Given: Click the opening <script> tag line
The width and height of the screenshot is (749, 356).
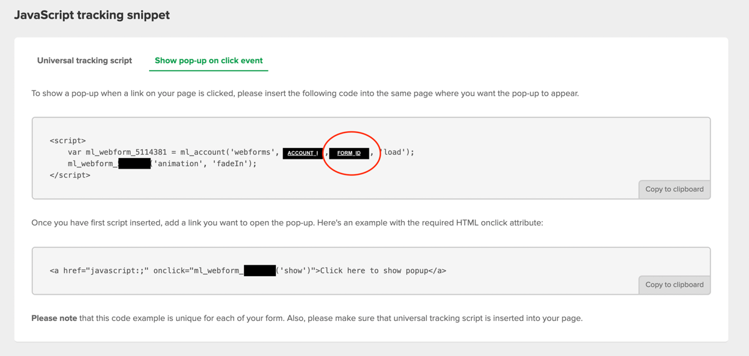Looking at the screenshot, I should pos(68,141).
